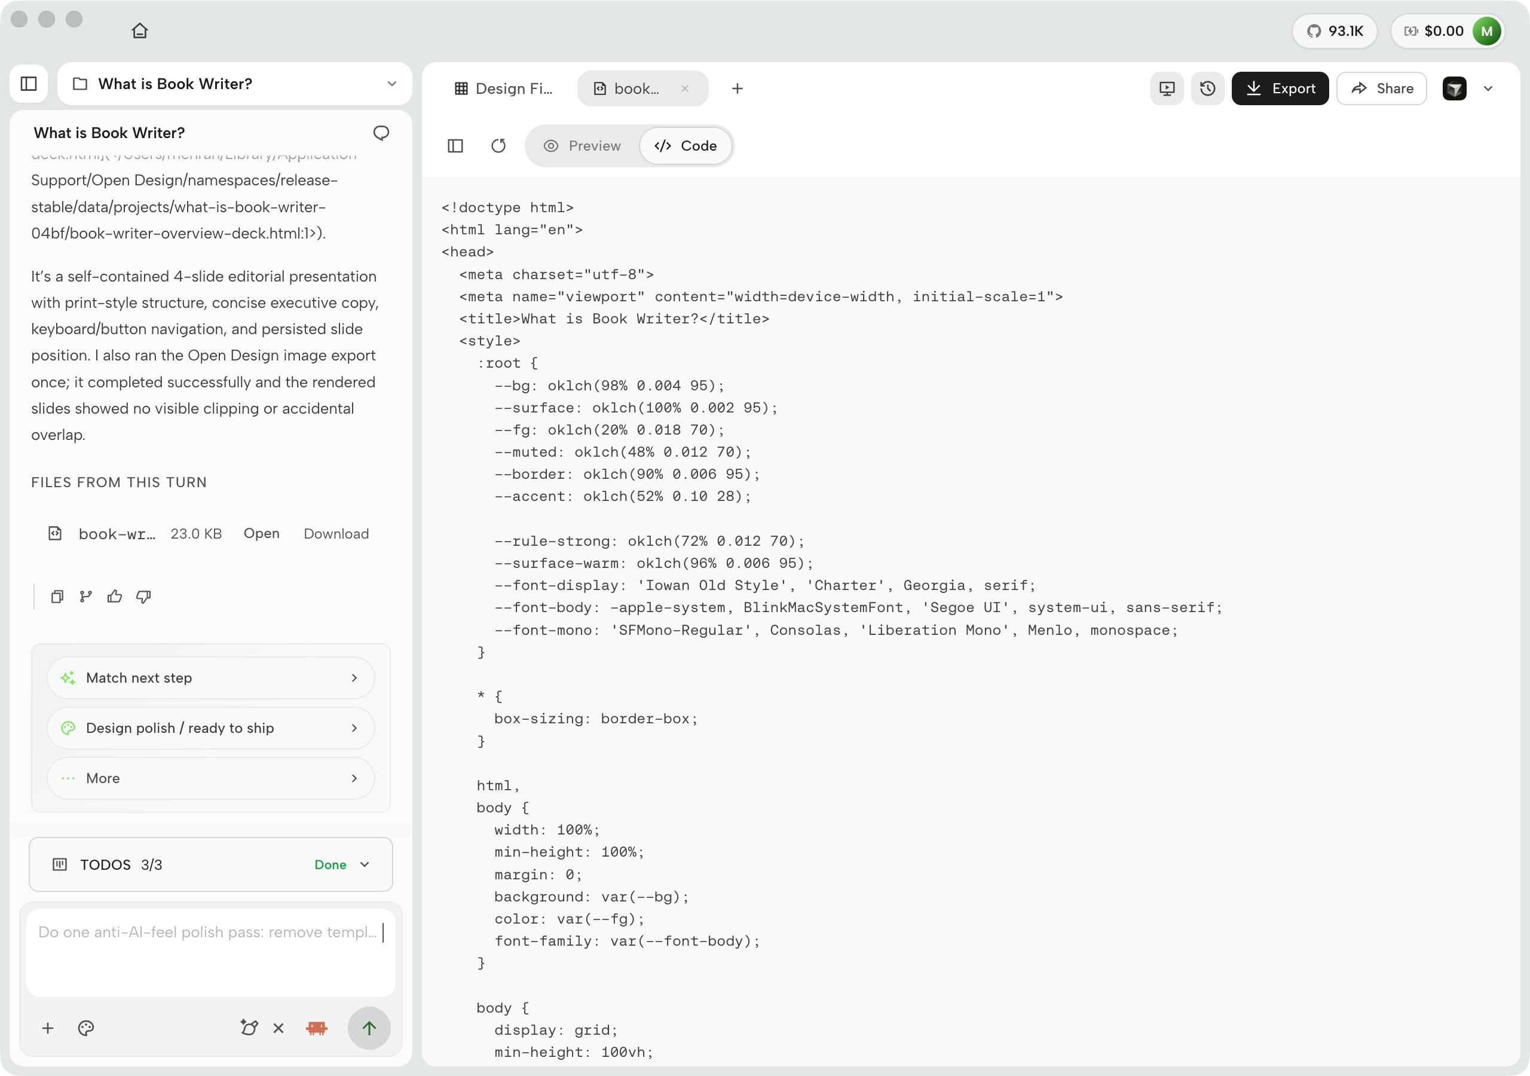Click the 'font-family: var(--font-body);' line

click(627, 941)
